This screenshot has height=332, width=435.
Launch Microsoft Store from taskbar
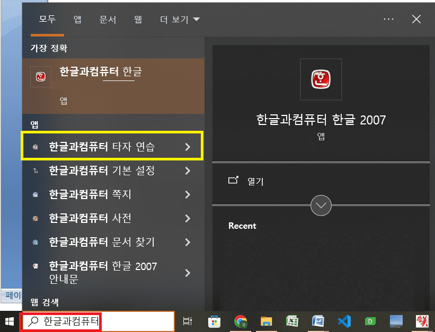click(x=214, y=322)
